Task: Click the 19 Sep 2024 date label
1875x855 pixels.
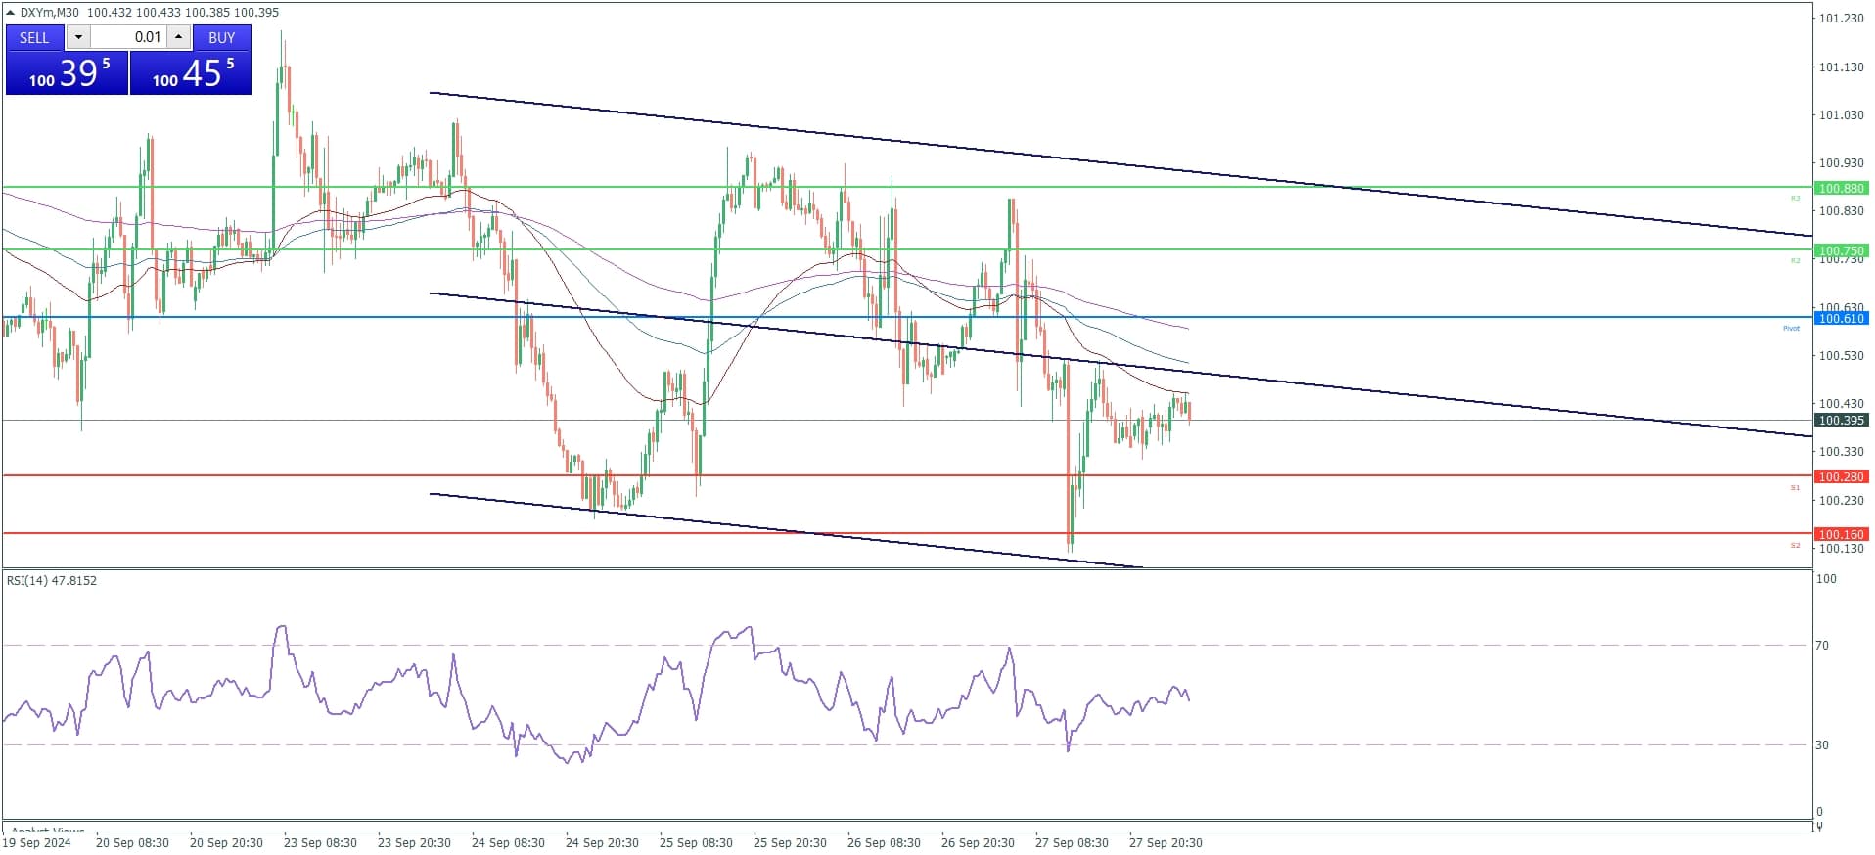Action: pos(37,842)
